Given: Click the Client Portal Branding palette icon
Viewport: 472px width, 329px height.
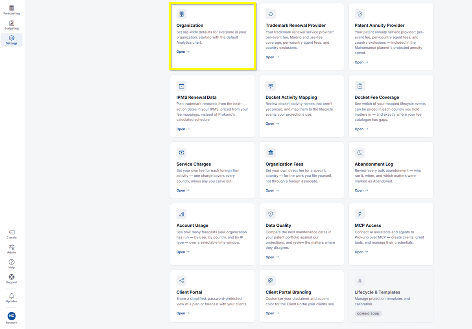Looking at the screenshot, I should (x=271, y=281).
